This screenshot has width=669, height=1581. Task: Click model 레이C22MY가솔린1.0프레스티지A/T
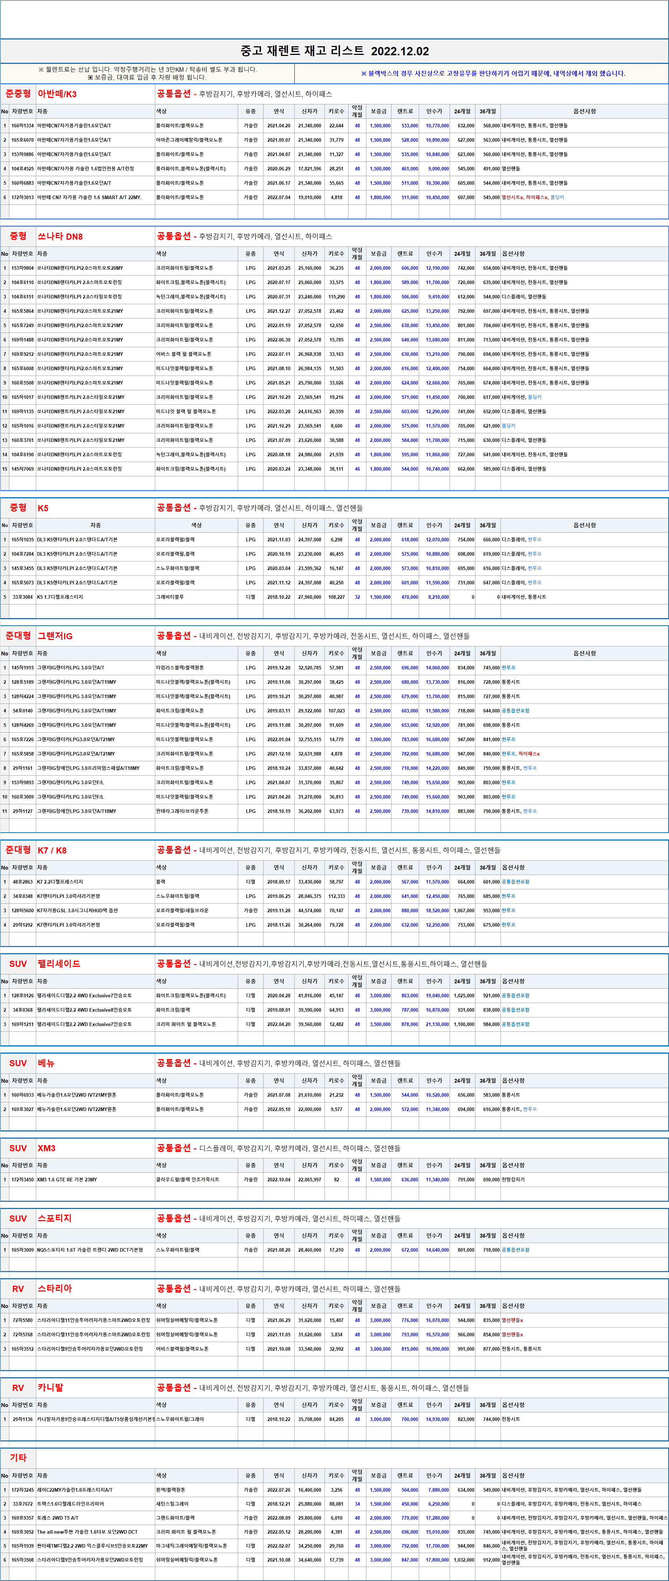tap(75, 1490)
